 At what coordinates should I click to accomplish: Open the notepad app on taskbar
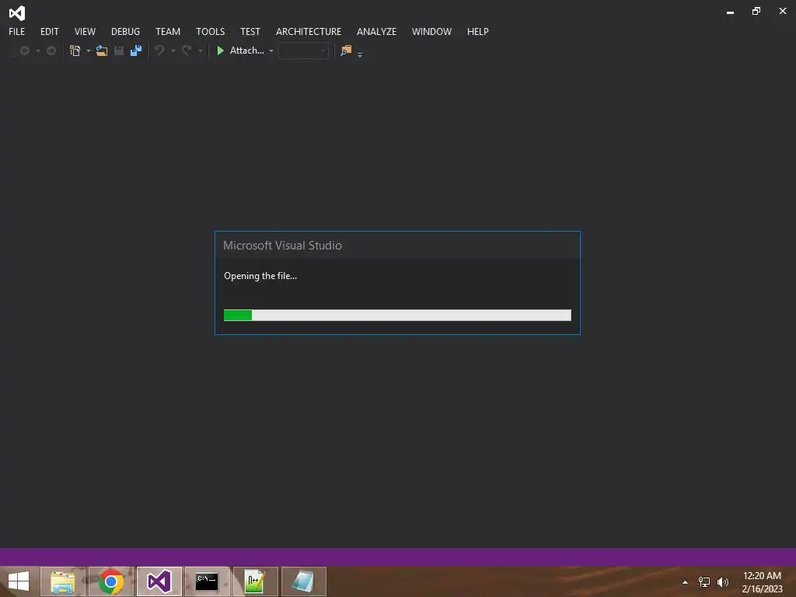pos(304,581)
